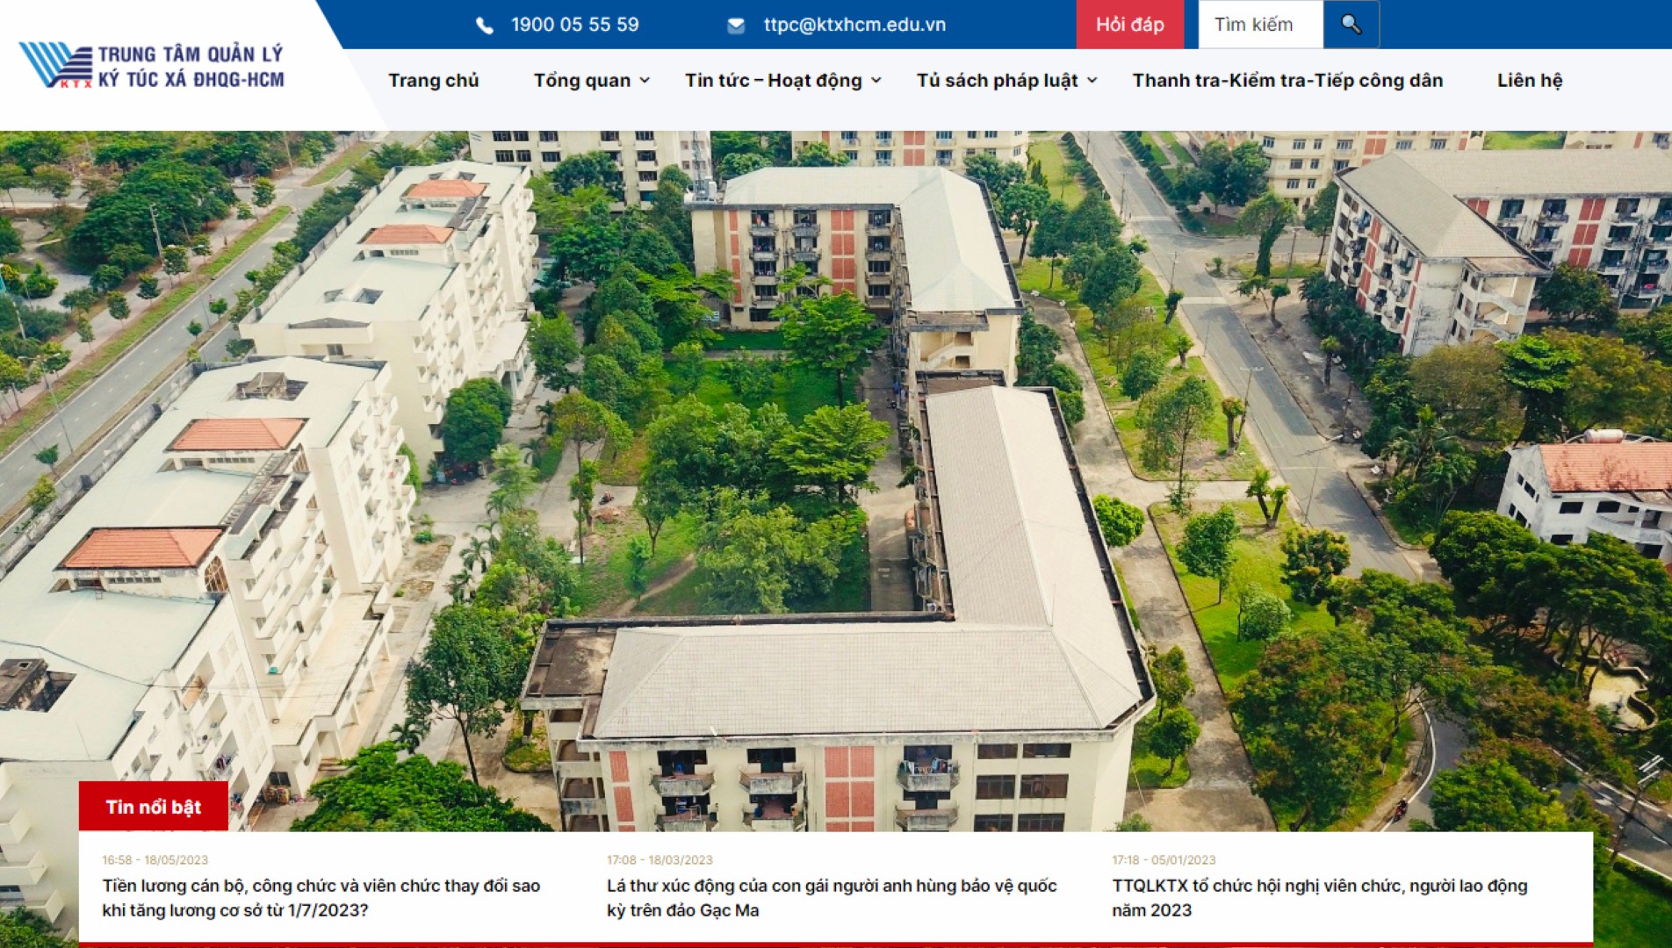Open the Liên hệ contact page
Screen dimensions: 1672x948
pos(1530,81)
